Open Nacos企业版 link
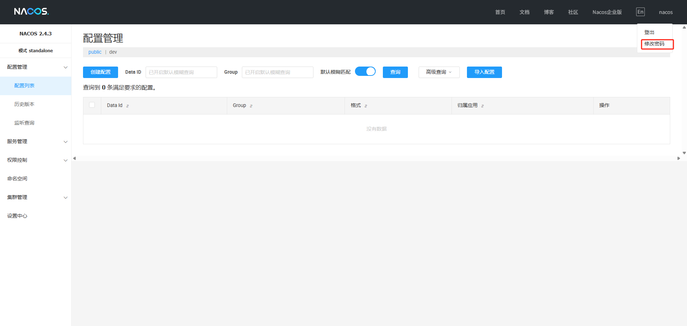 click(607, 12)
